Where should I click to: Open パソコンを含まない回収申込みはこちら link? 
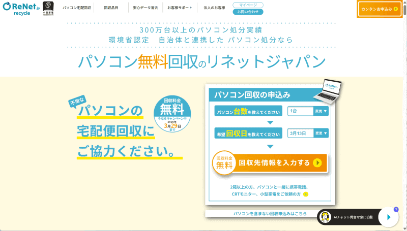pyautogui.click(x=270, y=214)
